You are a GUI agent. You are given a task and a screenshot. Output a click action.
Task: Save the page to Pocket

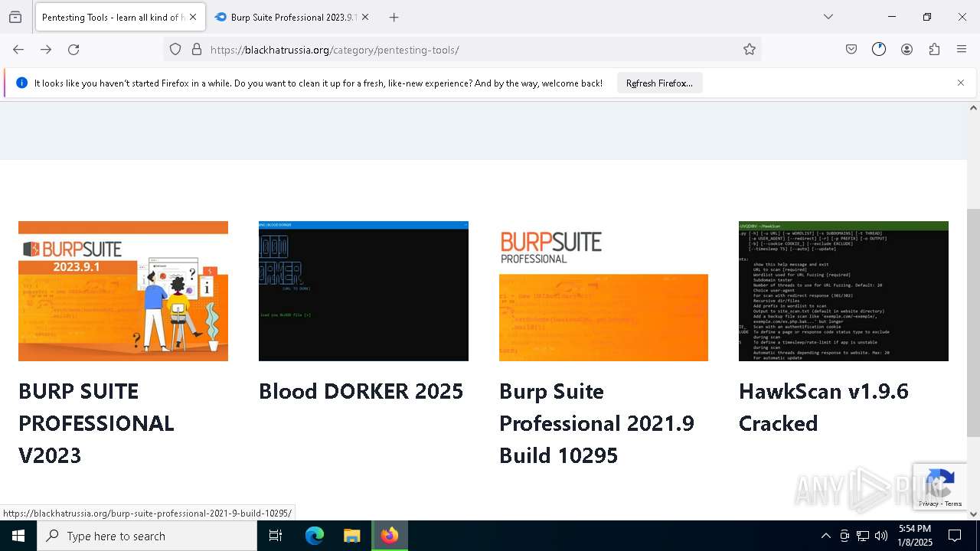coord(851,50)
